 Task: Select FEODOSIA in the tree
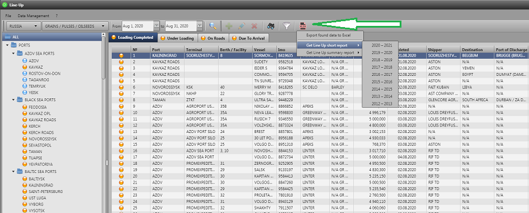pyautogui.click(x=38, y=107)
